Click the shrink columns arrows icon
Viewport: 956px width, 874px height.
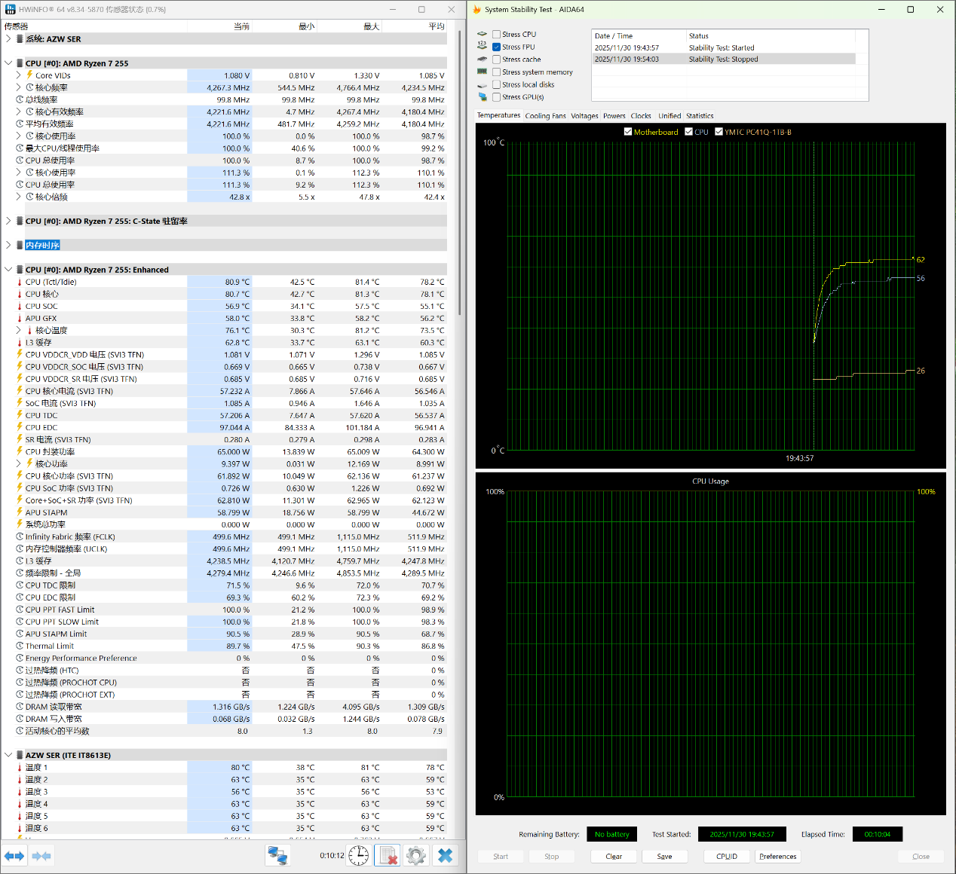41,856
